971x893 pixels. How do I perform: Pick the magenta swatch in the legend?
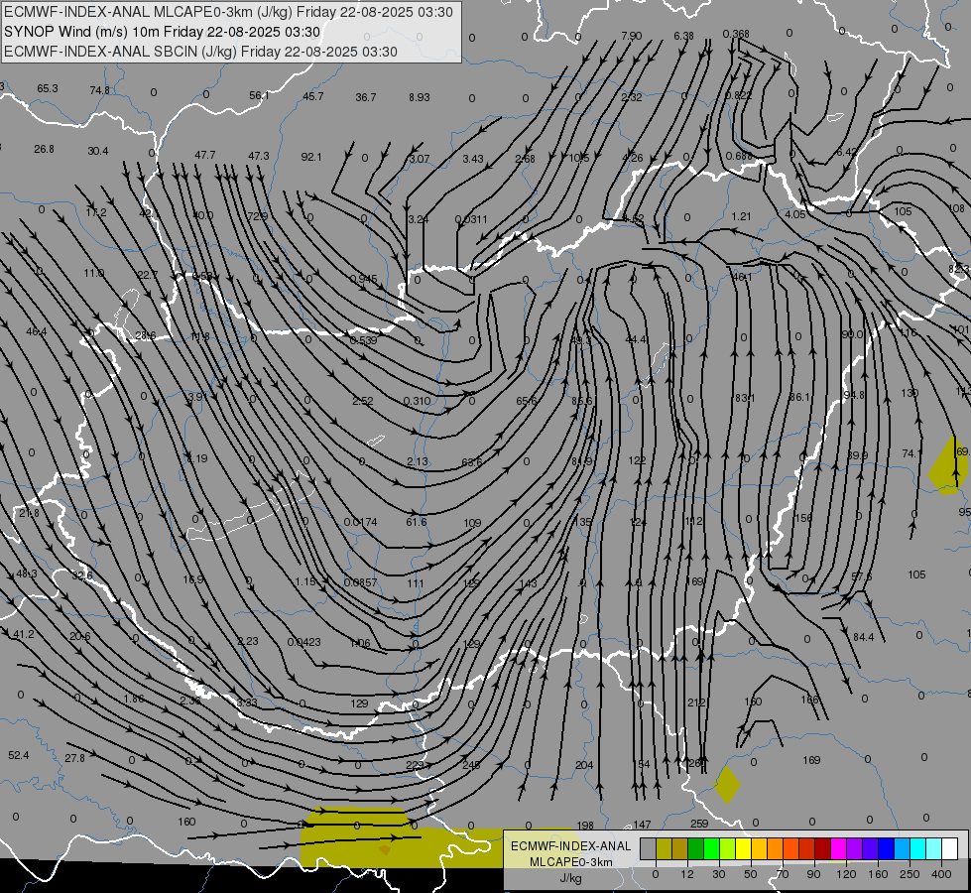point(839,849)
